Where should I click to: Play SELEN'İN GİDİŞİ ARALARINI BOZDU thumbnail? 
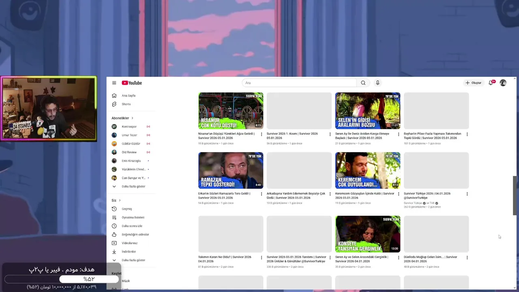pyautogui.click(x=368, y=111)
